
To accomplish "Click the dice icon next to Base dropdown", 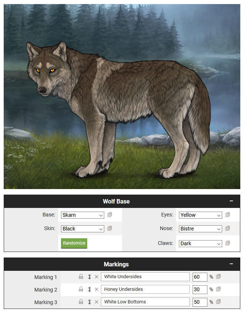I will pos(109,215).
